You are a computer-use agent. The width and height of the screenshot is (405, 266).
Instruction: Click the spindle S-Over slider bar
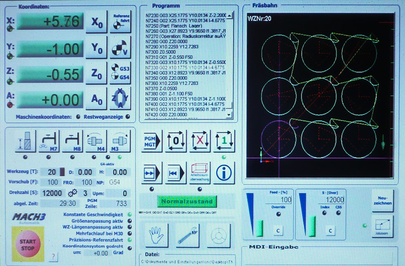[x=312, y=226]
